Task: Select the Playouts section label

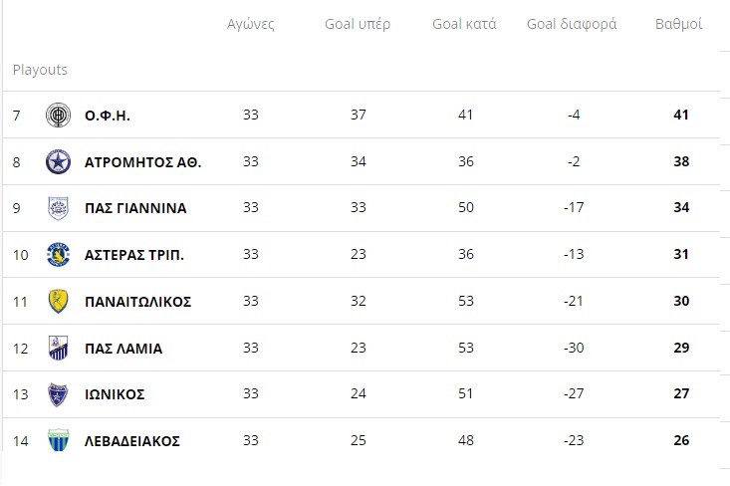Action: (40, 70)
